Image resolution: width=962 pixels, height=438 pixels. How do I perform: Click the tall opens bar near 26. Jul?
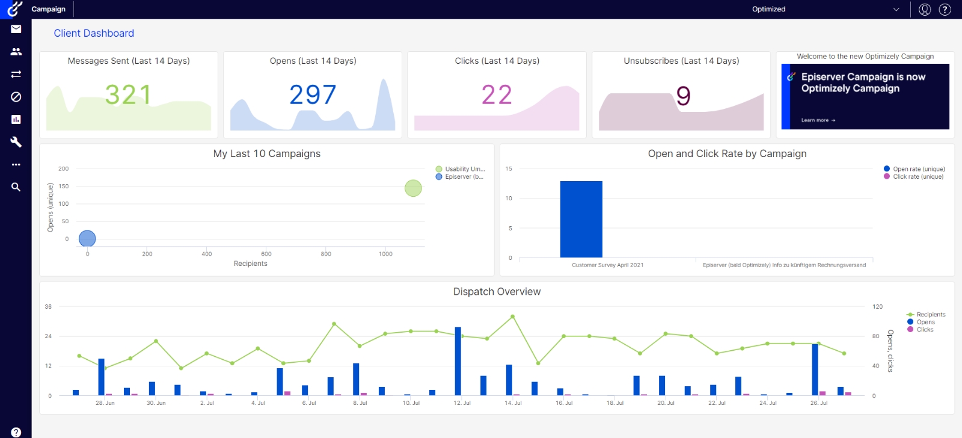(815, 369)
